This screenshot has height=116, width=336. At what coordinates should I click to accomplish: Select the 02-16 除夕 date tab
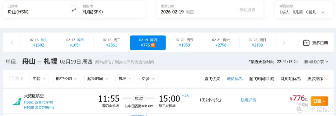tap(39, 43)
